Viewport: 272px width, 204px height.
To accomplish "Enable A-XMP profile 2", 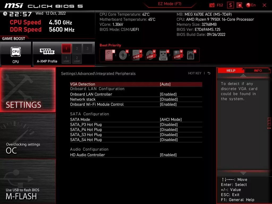I will click(x=77, y=49).
